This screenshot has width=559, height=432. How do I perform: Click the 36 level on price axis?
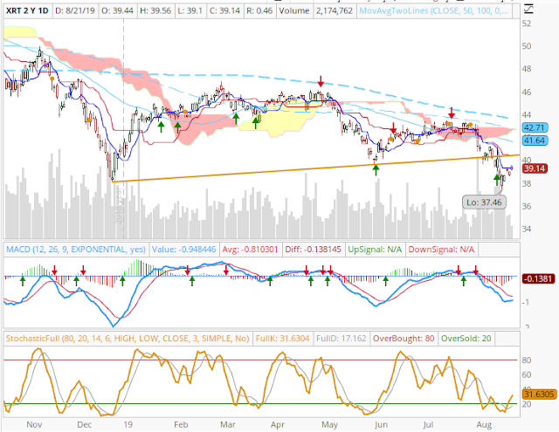(x=527, y=206)
